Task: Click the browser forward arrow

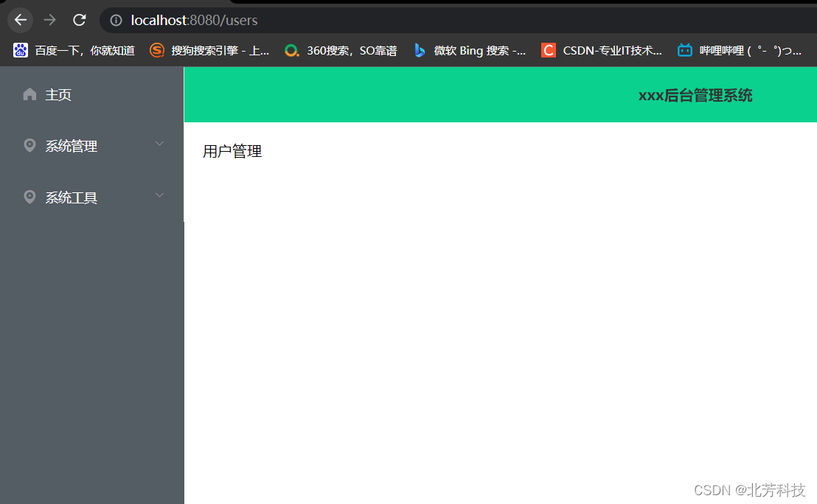Action: (x=50, y=20)
